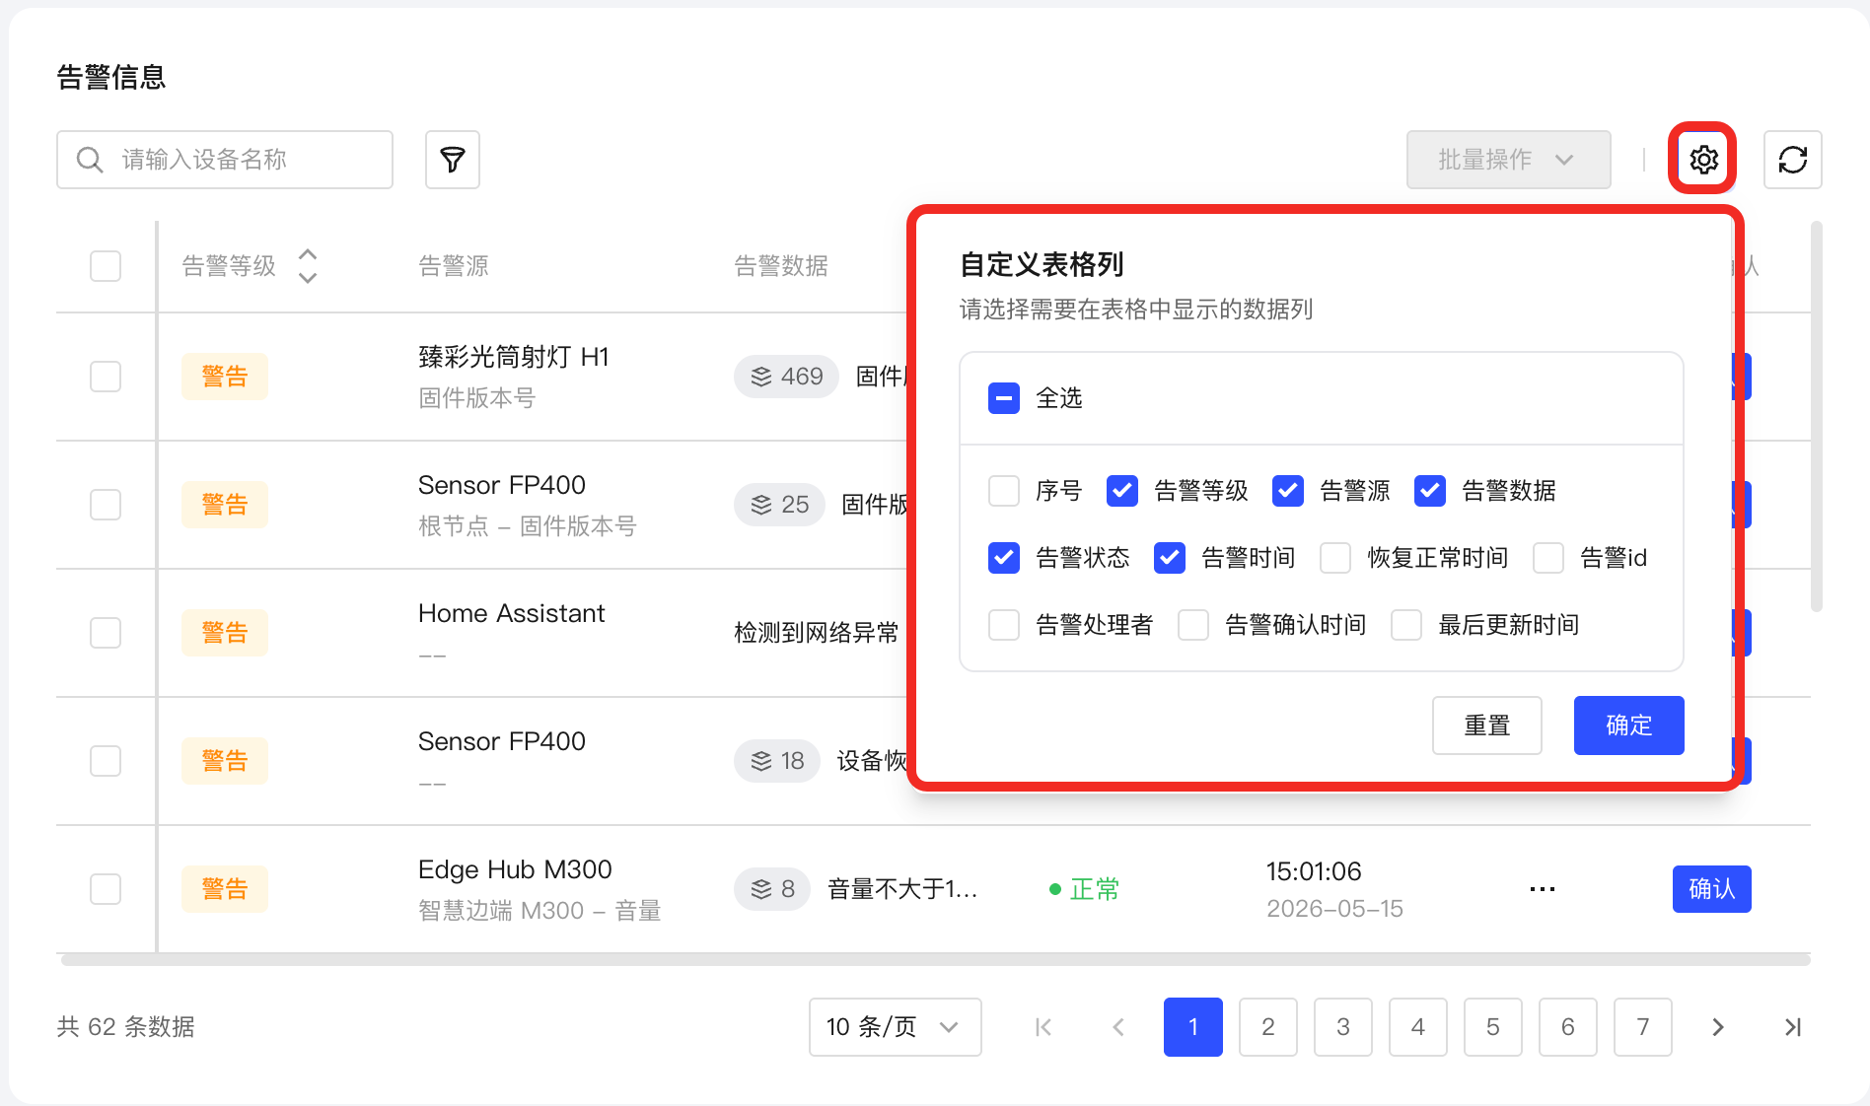Check the 告警确认时间 column checkbox

[x=1193, y=625]
